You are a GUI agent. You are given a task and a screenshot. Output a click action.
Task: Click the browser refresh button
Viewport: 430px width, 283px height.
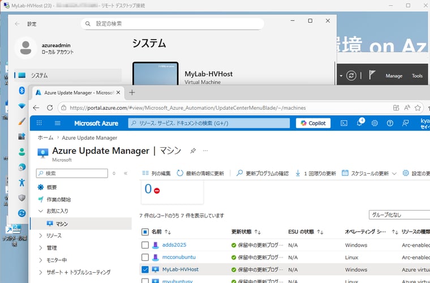50,108
